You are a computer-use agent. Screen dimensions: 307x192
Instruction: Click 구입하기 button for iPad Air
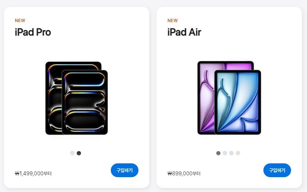(277, 170)
